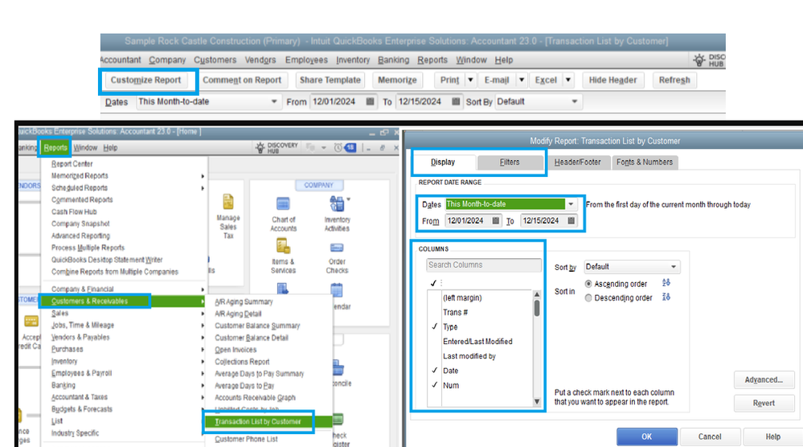Click the Cancel button in dialog
The image size is (803, 447).
click(709, 437)
